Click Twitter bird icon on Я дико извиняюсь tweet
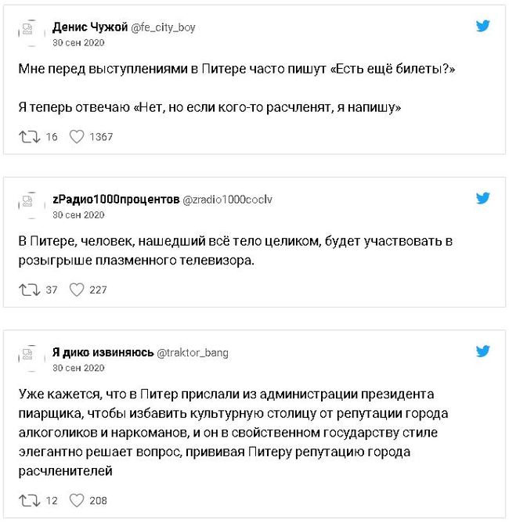Image resolution: width=509 pixels, height=522 pixels. (x=484, y=352)
